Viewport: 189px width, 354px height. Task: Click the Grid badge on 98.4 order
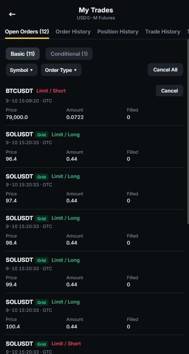41,219
